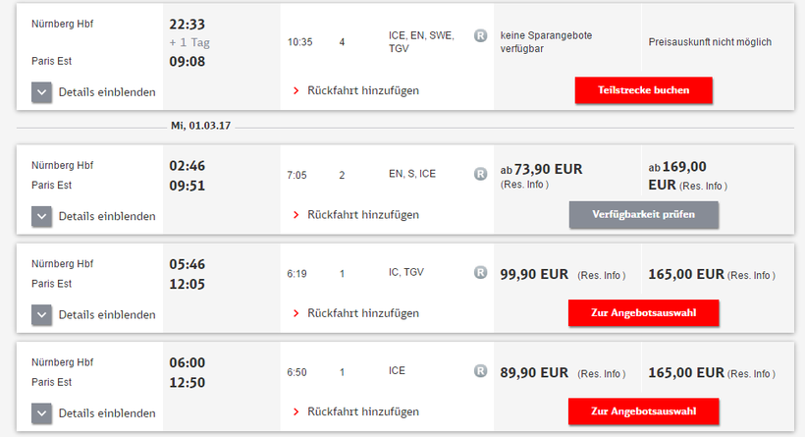Expand details for the 22:33 departure
The width and height of the screenshot is (805, 437).
41,92
